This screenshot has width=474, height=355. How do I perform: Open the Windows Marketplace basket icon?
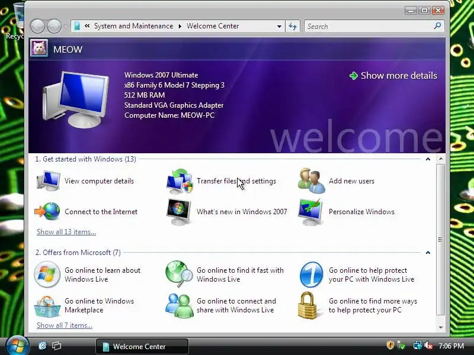point(47,306)
